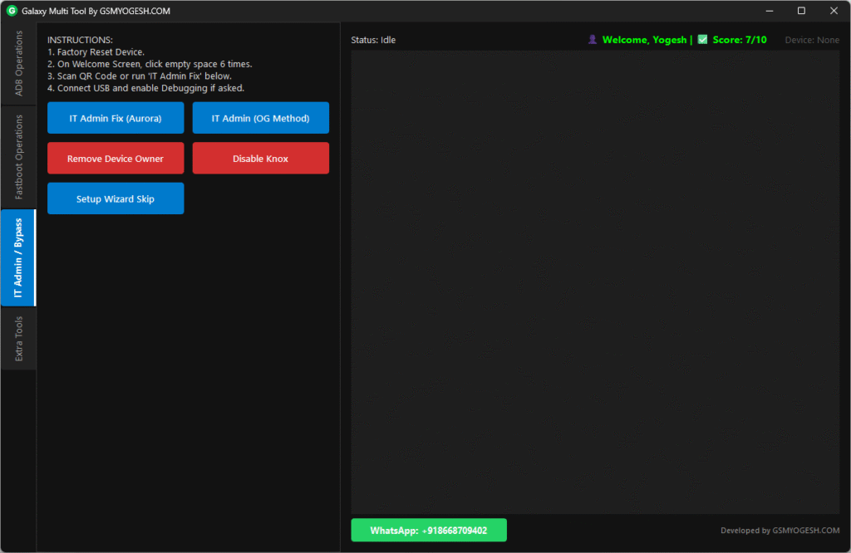Click the Developed by GSMYOGESH.COM link
The height and width of the screenshot is (553, 851).
780,531
